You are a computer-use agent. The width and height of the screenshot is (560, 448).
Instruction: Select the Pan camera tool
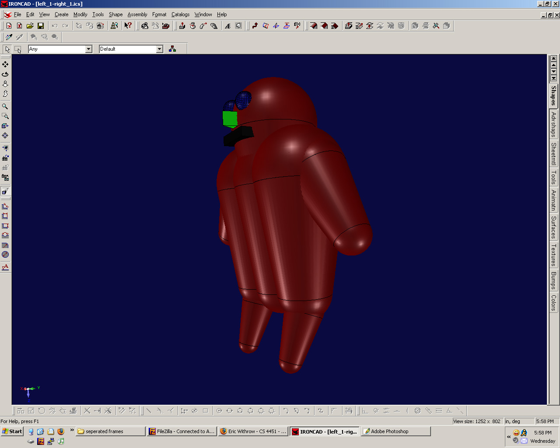click(5, 64)
